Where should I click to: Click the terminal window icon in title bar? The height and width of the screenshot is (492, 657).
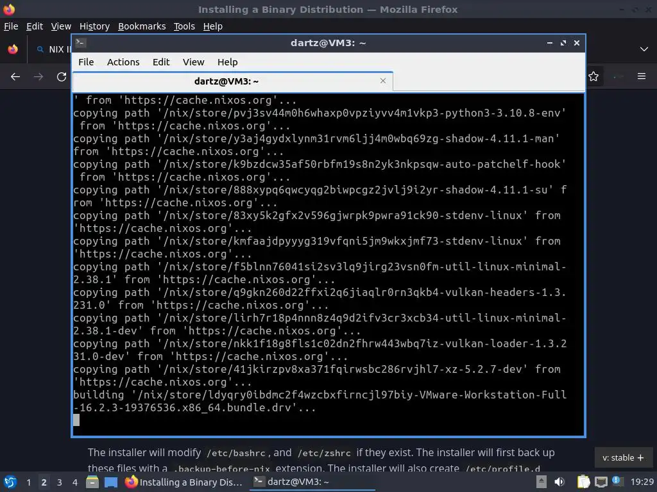(x=81, y=43)
